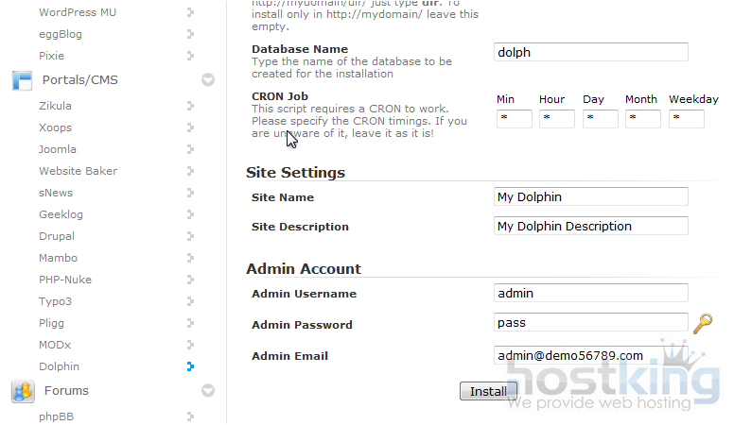Click the Site Name text box

pyautogui.click(x=590, y=196)
